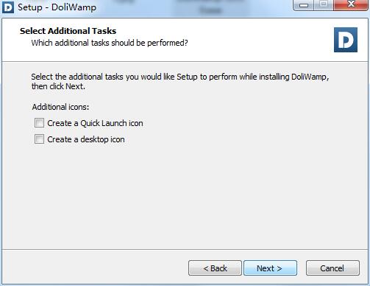Click the instruction text mentioning installing DoliWamp
The image size is (370, 286).
180,77
